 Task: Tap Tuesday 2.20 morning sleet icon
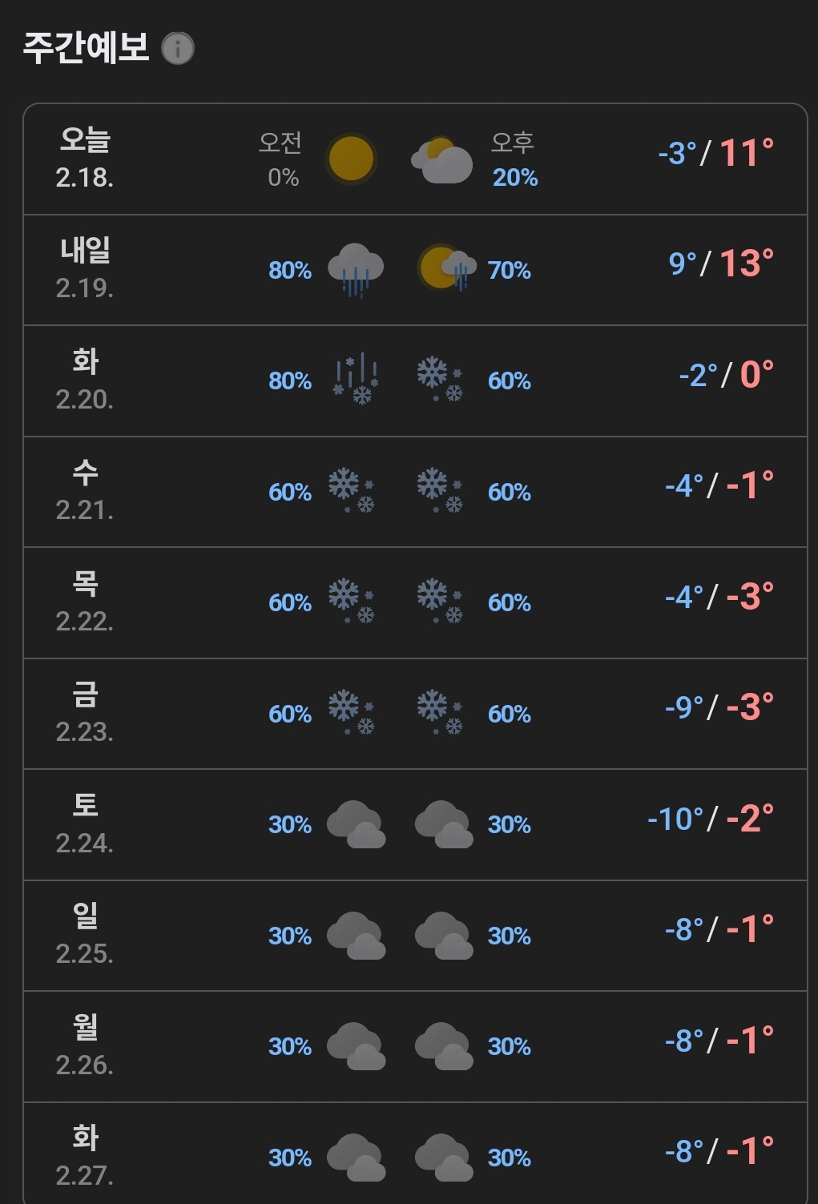(x=356, y=379)
